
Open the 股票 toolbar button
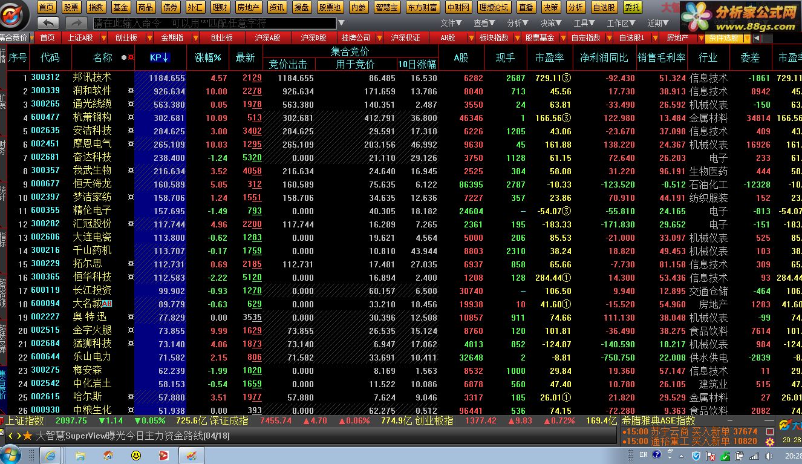71,7
